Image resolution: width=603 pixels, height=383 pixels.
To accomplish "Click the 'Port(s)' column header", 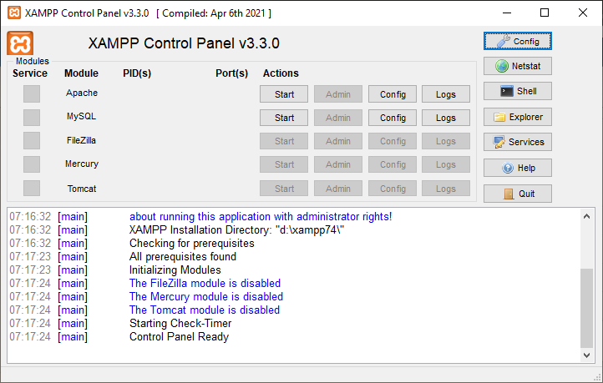I will 231,73.
